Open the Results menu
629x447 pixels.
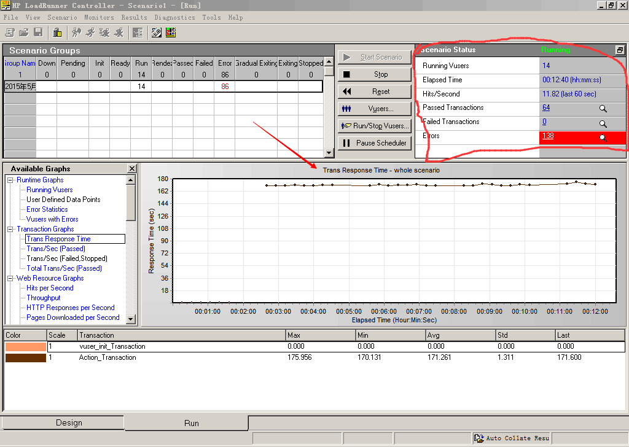tap(135, 17)
